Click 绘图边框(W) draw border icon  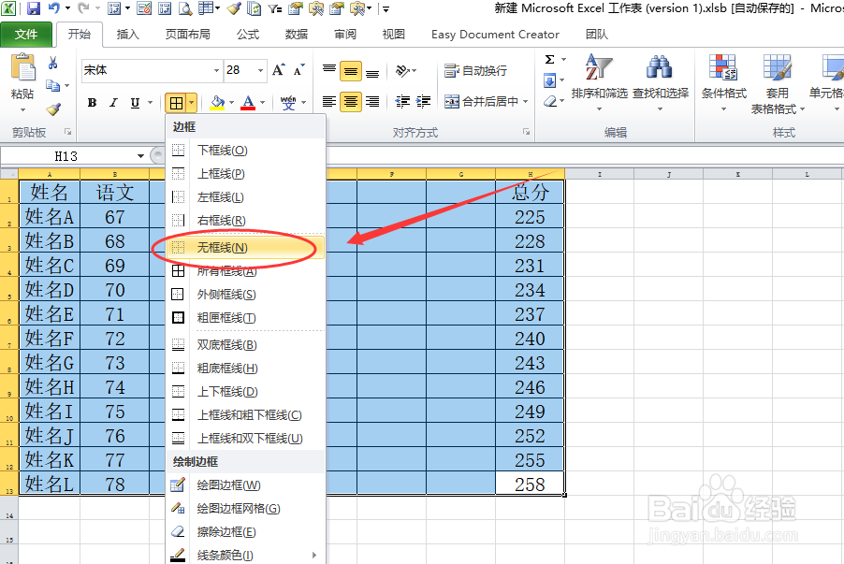click(x=178, y=484)
